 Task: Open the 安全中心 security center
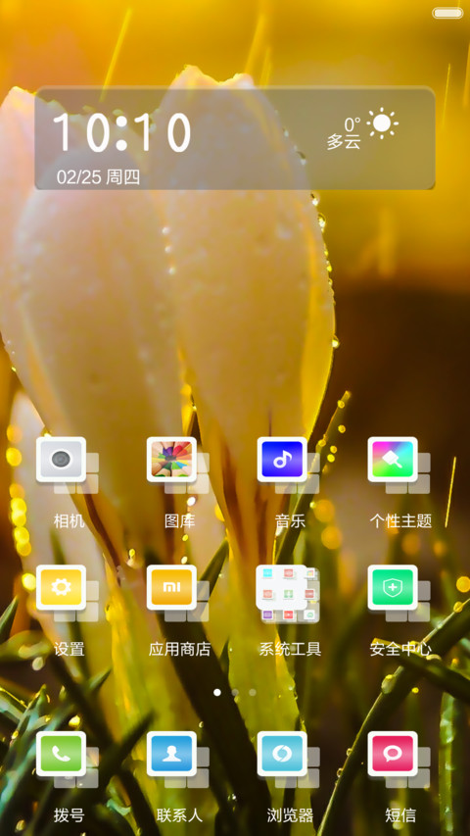pyautogui.click(x=394, y=588)
